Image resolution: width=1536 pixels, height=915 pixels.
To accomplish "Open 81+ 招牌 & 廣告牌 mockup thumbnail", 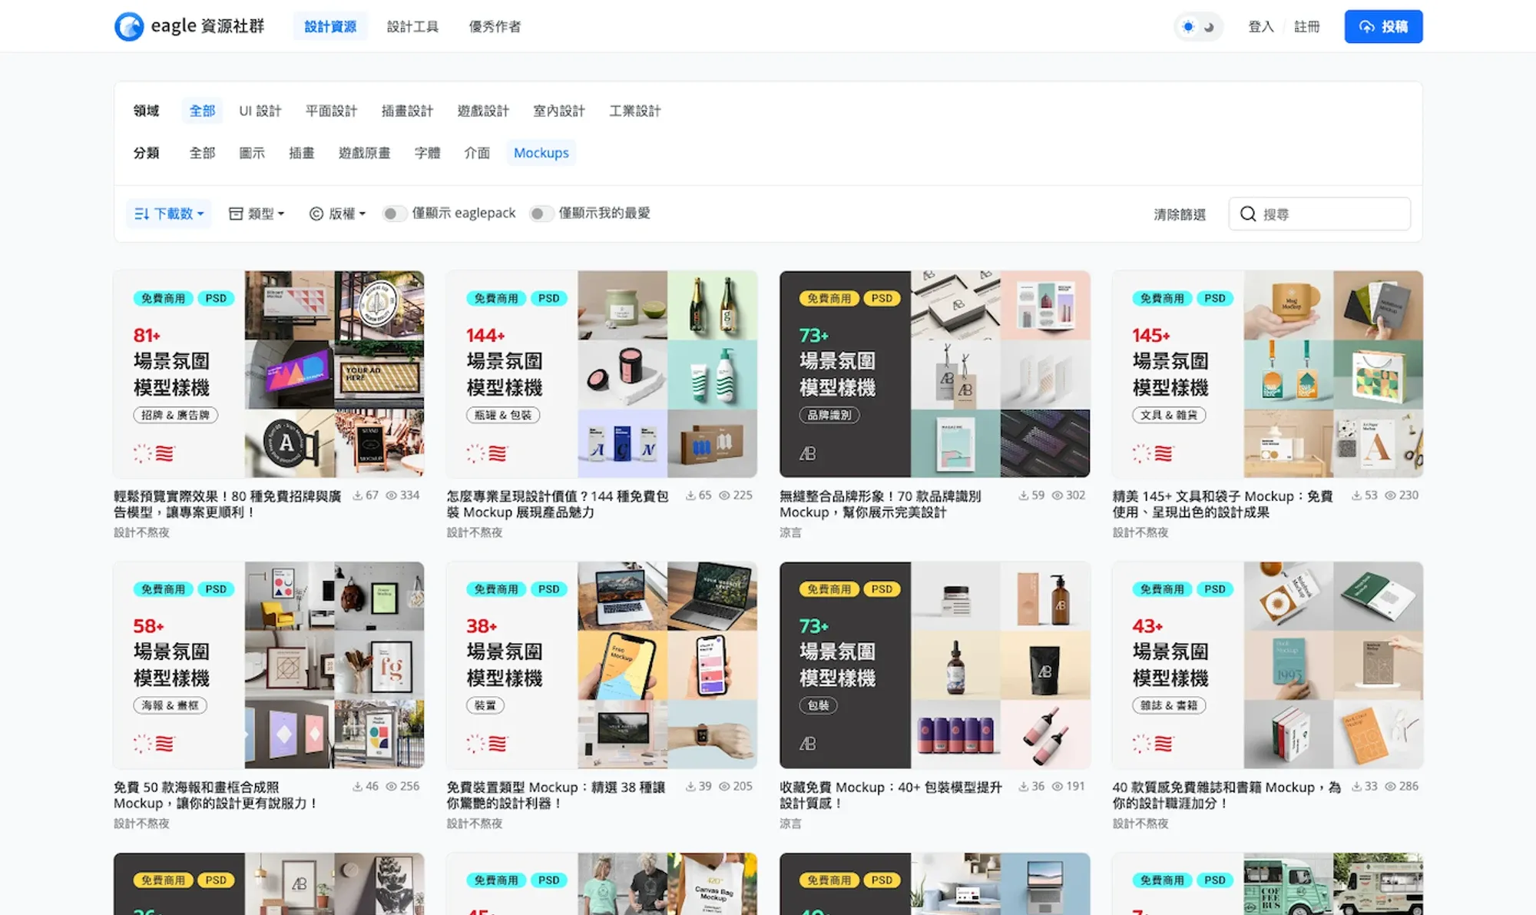I will [x=269, y=374].
